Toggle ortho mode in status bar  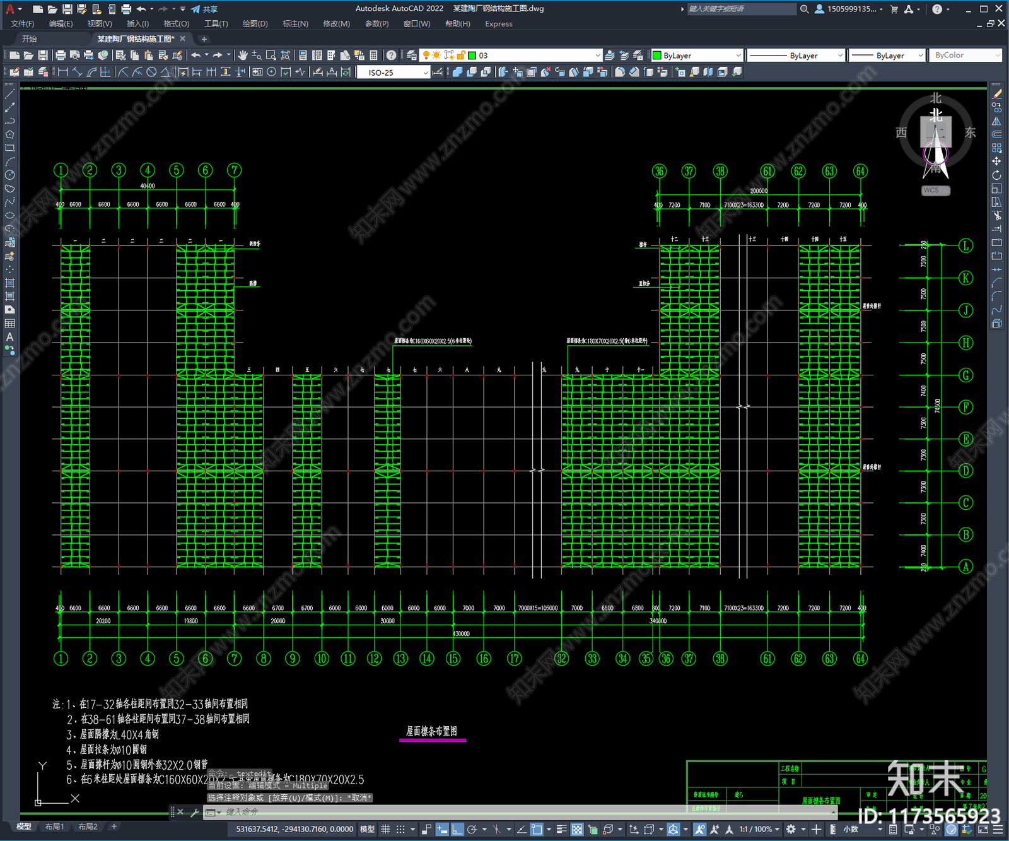pos(457,829)
